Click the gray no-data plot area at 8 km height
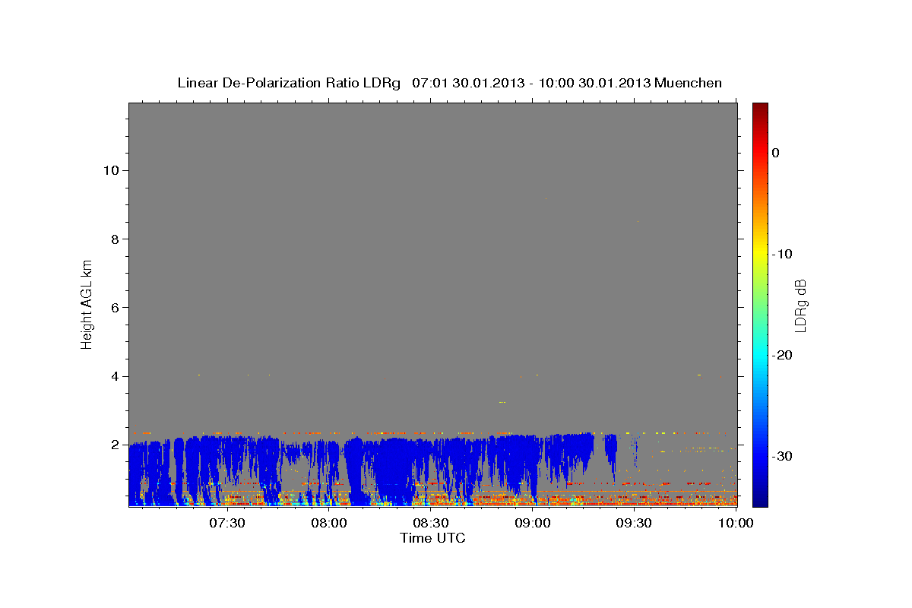 click(432, 239)
